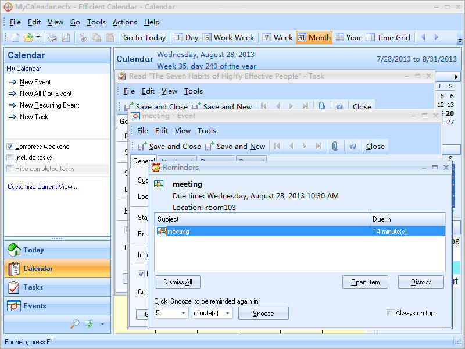Click the search magnifier icon in navigation pane
This screenshot has height=349, width=465.
click(x=74, y=324)
